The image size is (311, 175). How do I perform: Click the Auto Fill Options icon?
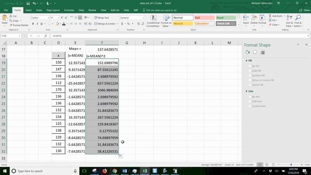pyautogui.click(x=121, y=157)
